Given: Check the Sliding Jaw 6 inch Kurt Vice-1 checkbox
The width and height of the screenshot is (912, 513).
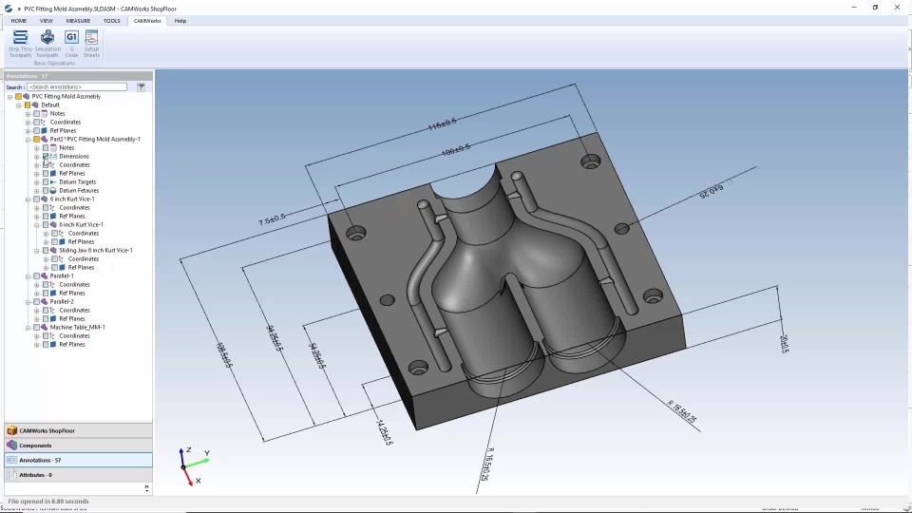Looking at the screenshot, I should tap(46, 251).
